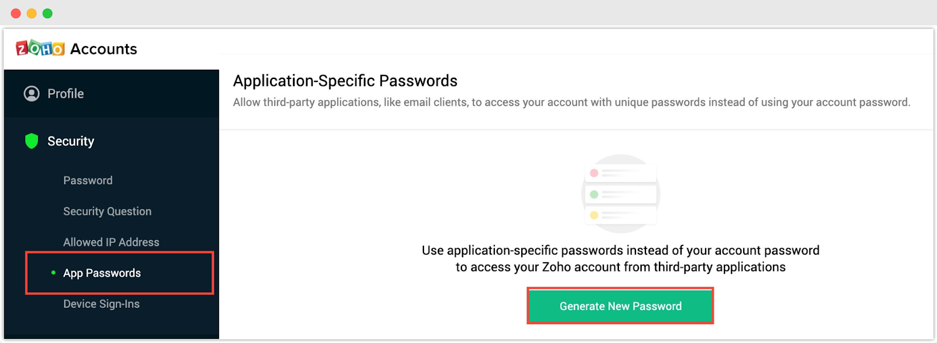Open the Profile section in the sidebar
The width and height of the screenshot is (937, 343).
[x=66, y=94]
